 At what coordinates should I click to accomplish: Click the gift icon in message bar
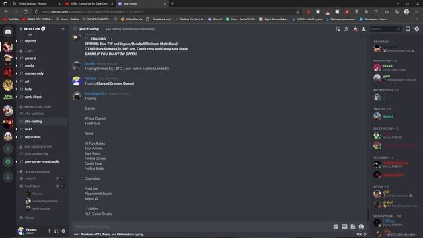point(336,227)
